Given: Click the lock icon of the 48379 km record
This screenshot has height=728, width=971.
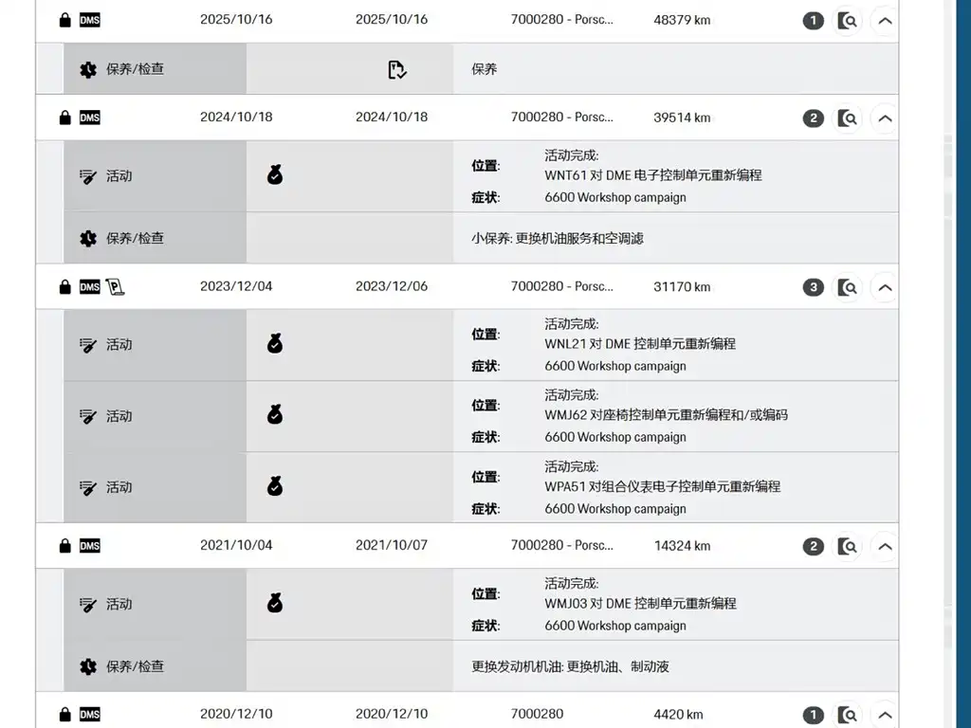Looking at the screenshot, I should click(x=64, y=20).
